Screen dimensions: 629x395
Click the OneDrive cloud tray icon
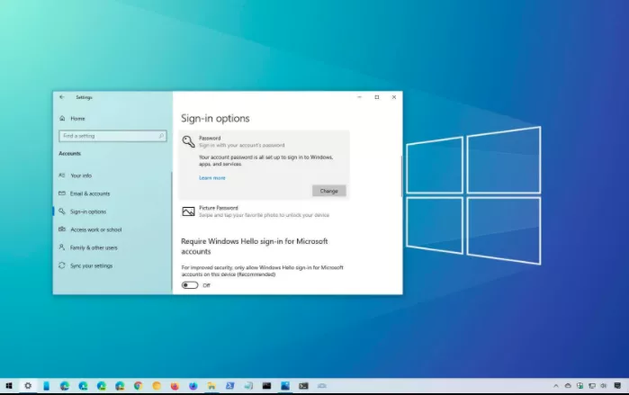click(568, 386)
